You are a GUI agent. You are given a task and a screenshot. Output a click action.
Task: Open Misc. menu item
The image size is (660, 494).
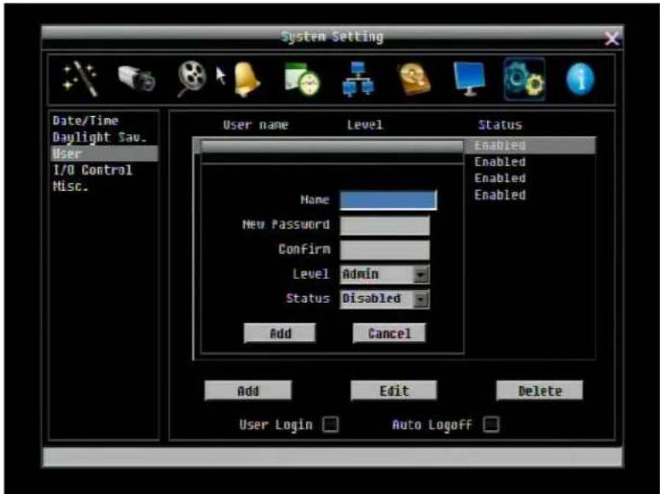point(70,186)
